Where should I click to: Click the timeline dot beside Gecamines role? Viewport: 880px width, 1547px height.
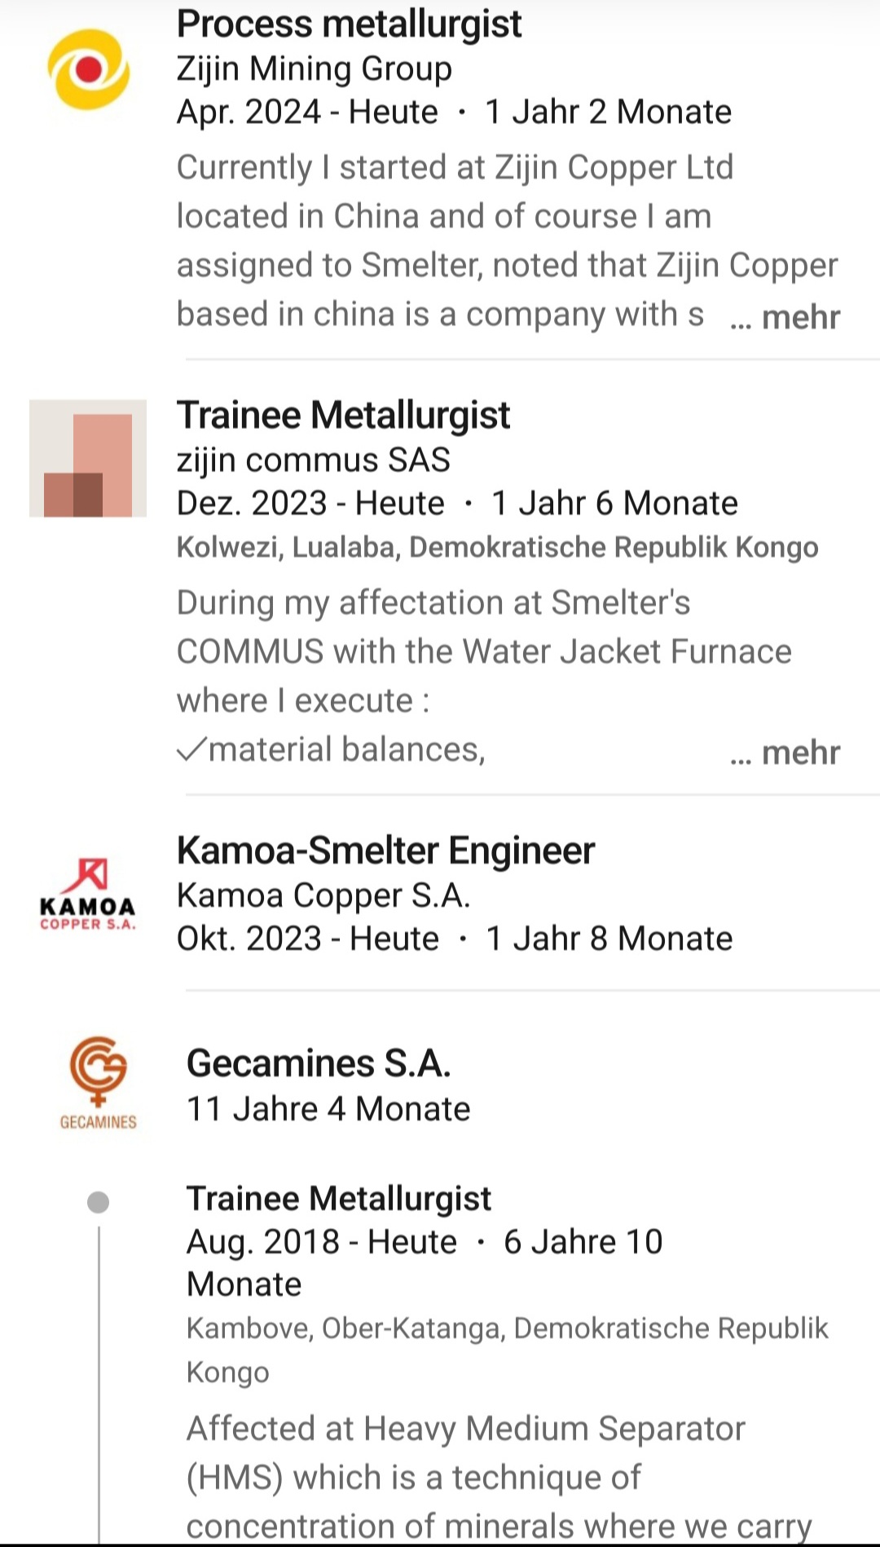[x=98, y=1202]
